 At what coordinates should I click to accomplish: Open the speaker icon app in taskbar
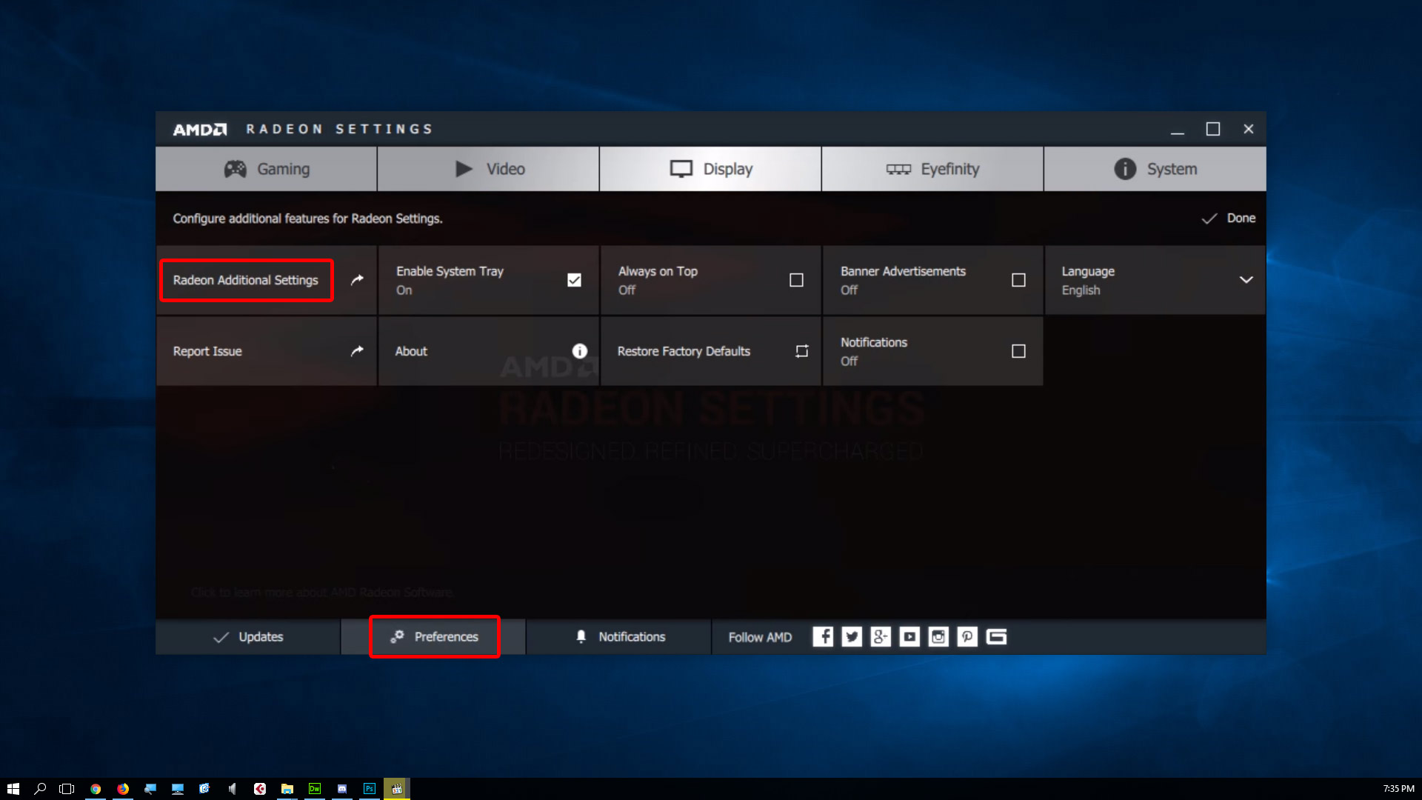[x=233, y=789]
